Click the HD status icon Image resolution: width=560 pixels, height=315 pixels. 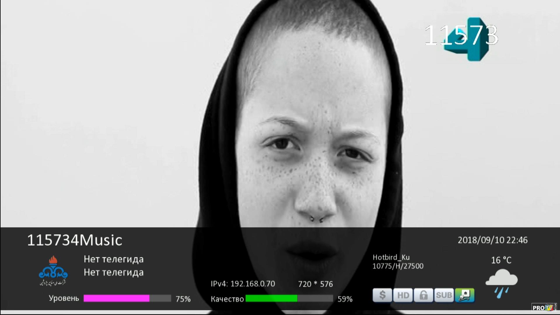403,295
